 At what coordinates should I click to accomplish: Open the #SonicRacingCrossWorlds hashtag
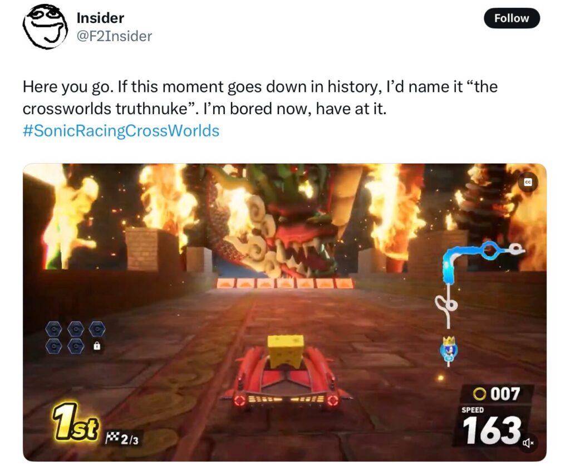[121, 130]
